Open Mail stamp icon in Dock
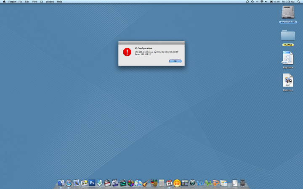This screenshot has width=303, height=189. click(76, 183)
